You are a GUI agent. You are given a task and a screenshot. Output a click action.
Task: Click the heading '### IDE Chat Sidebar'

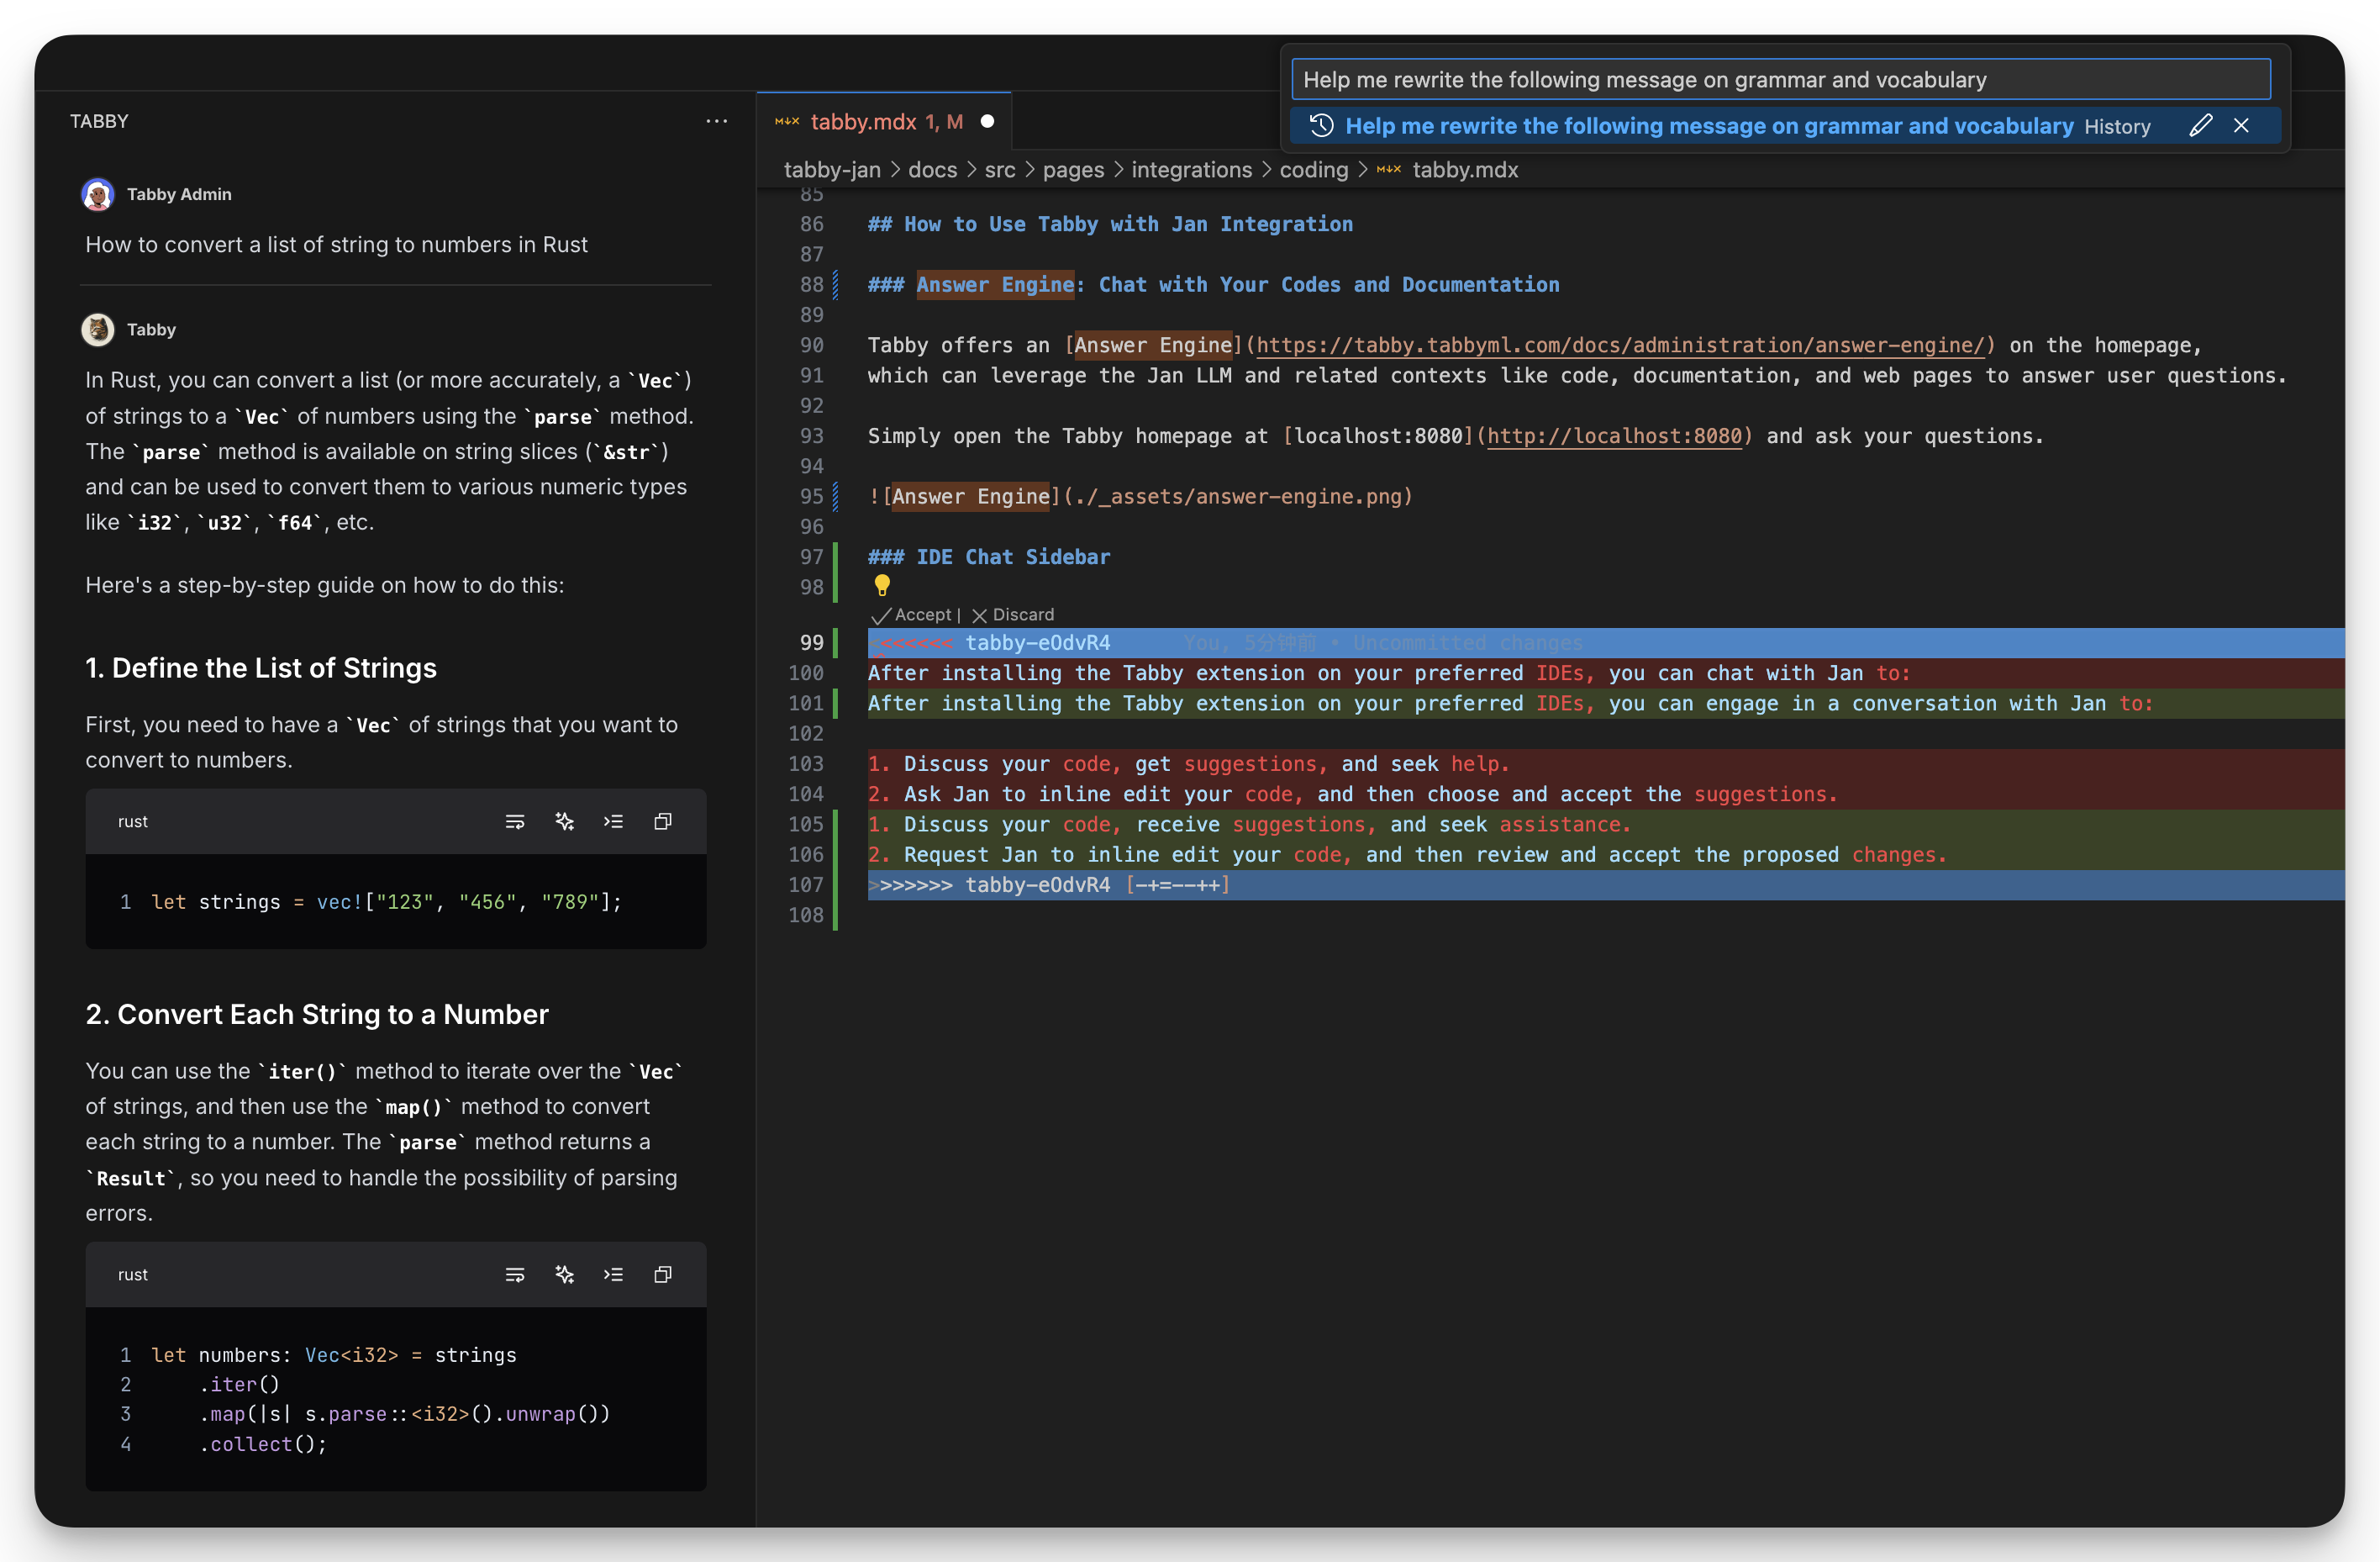988,557
